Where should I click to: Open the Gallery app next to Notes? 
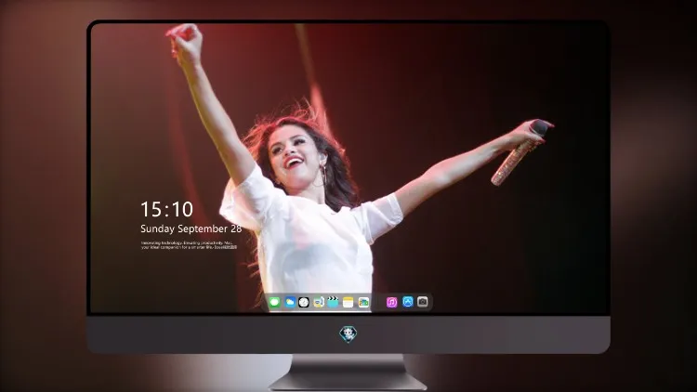coord(363,302)
